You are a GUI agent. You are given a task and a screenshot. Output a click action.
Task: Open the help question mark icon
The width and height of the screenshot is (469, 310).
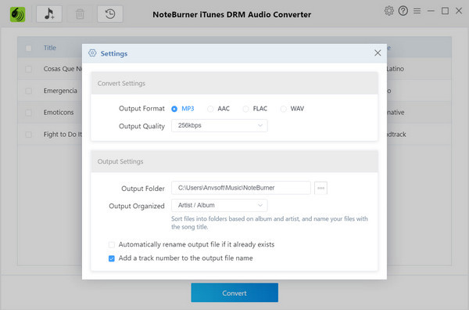403,11
